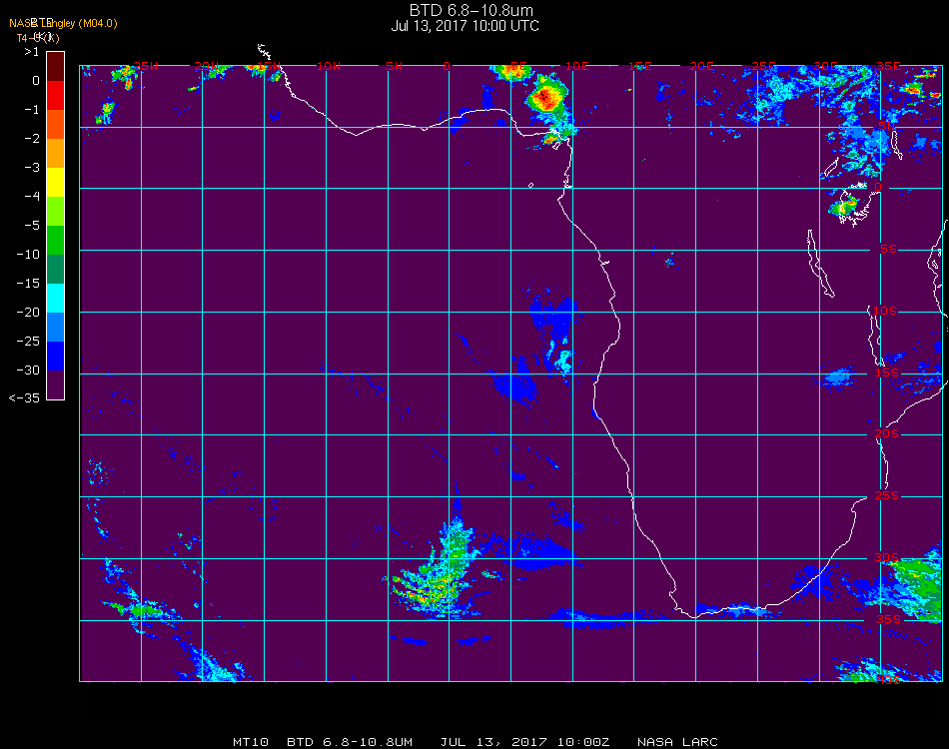This screenshot has height=749, width=949.
Task: Click the "35E" longitude label
Action: point(888,66)
